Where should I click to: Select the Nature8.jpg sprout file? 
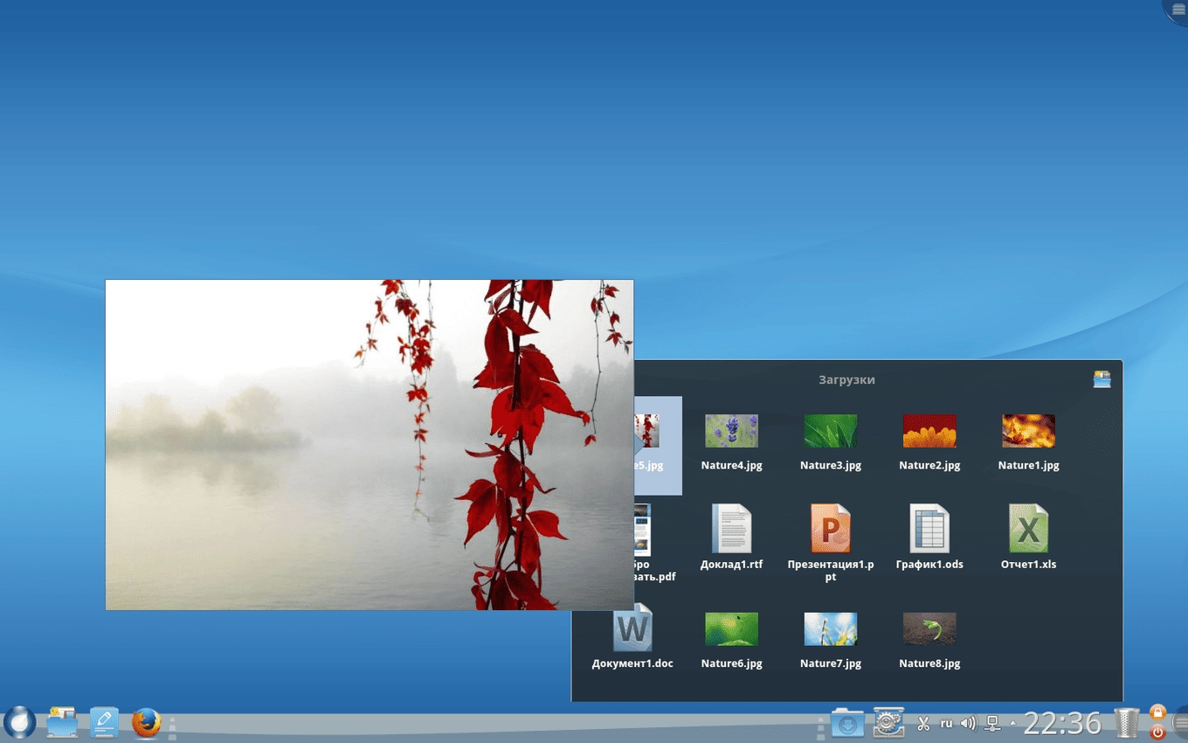[x=929, y=641]
